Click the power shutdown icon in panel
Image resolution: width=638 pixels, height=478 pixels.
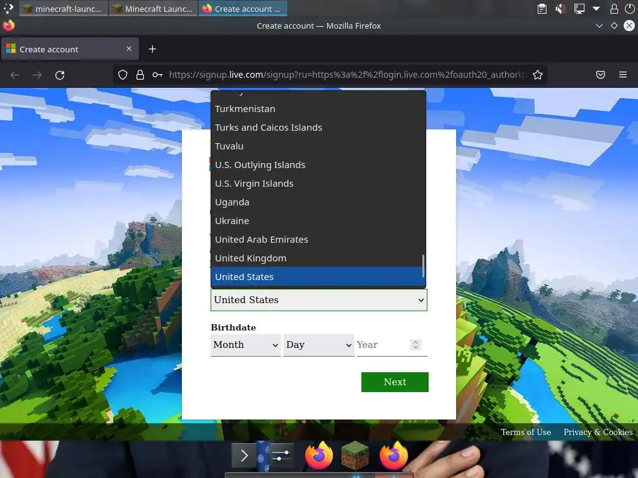coord(629,9)
